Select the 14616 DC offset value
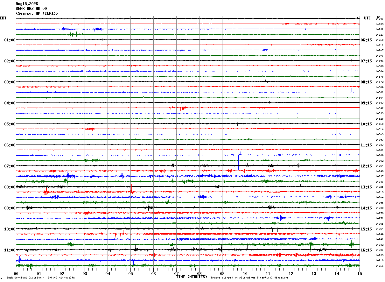 tap(379, 266)
